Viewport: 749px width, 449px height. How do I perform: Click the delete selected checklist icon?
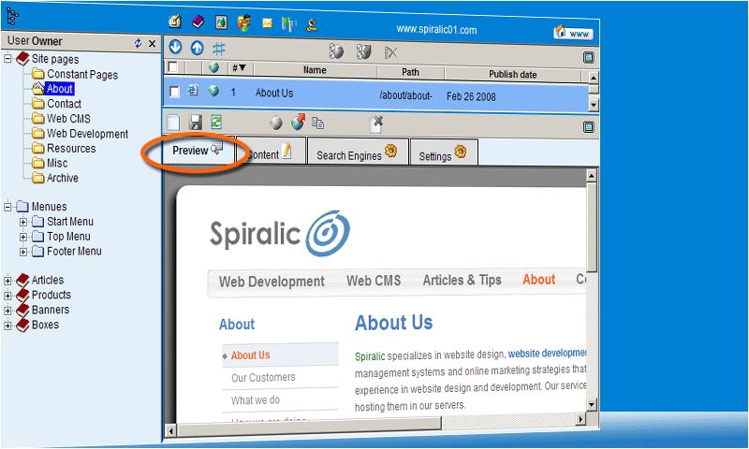pyautogui.click(x=390, y=52)
